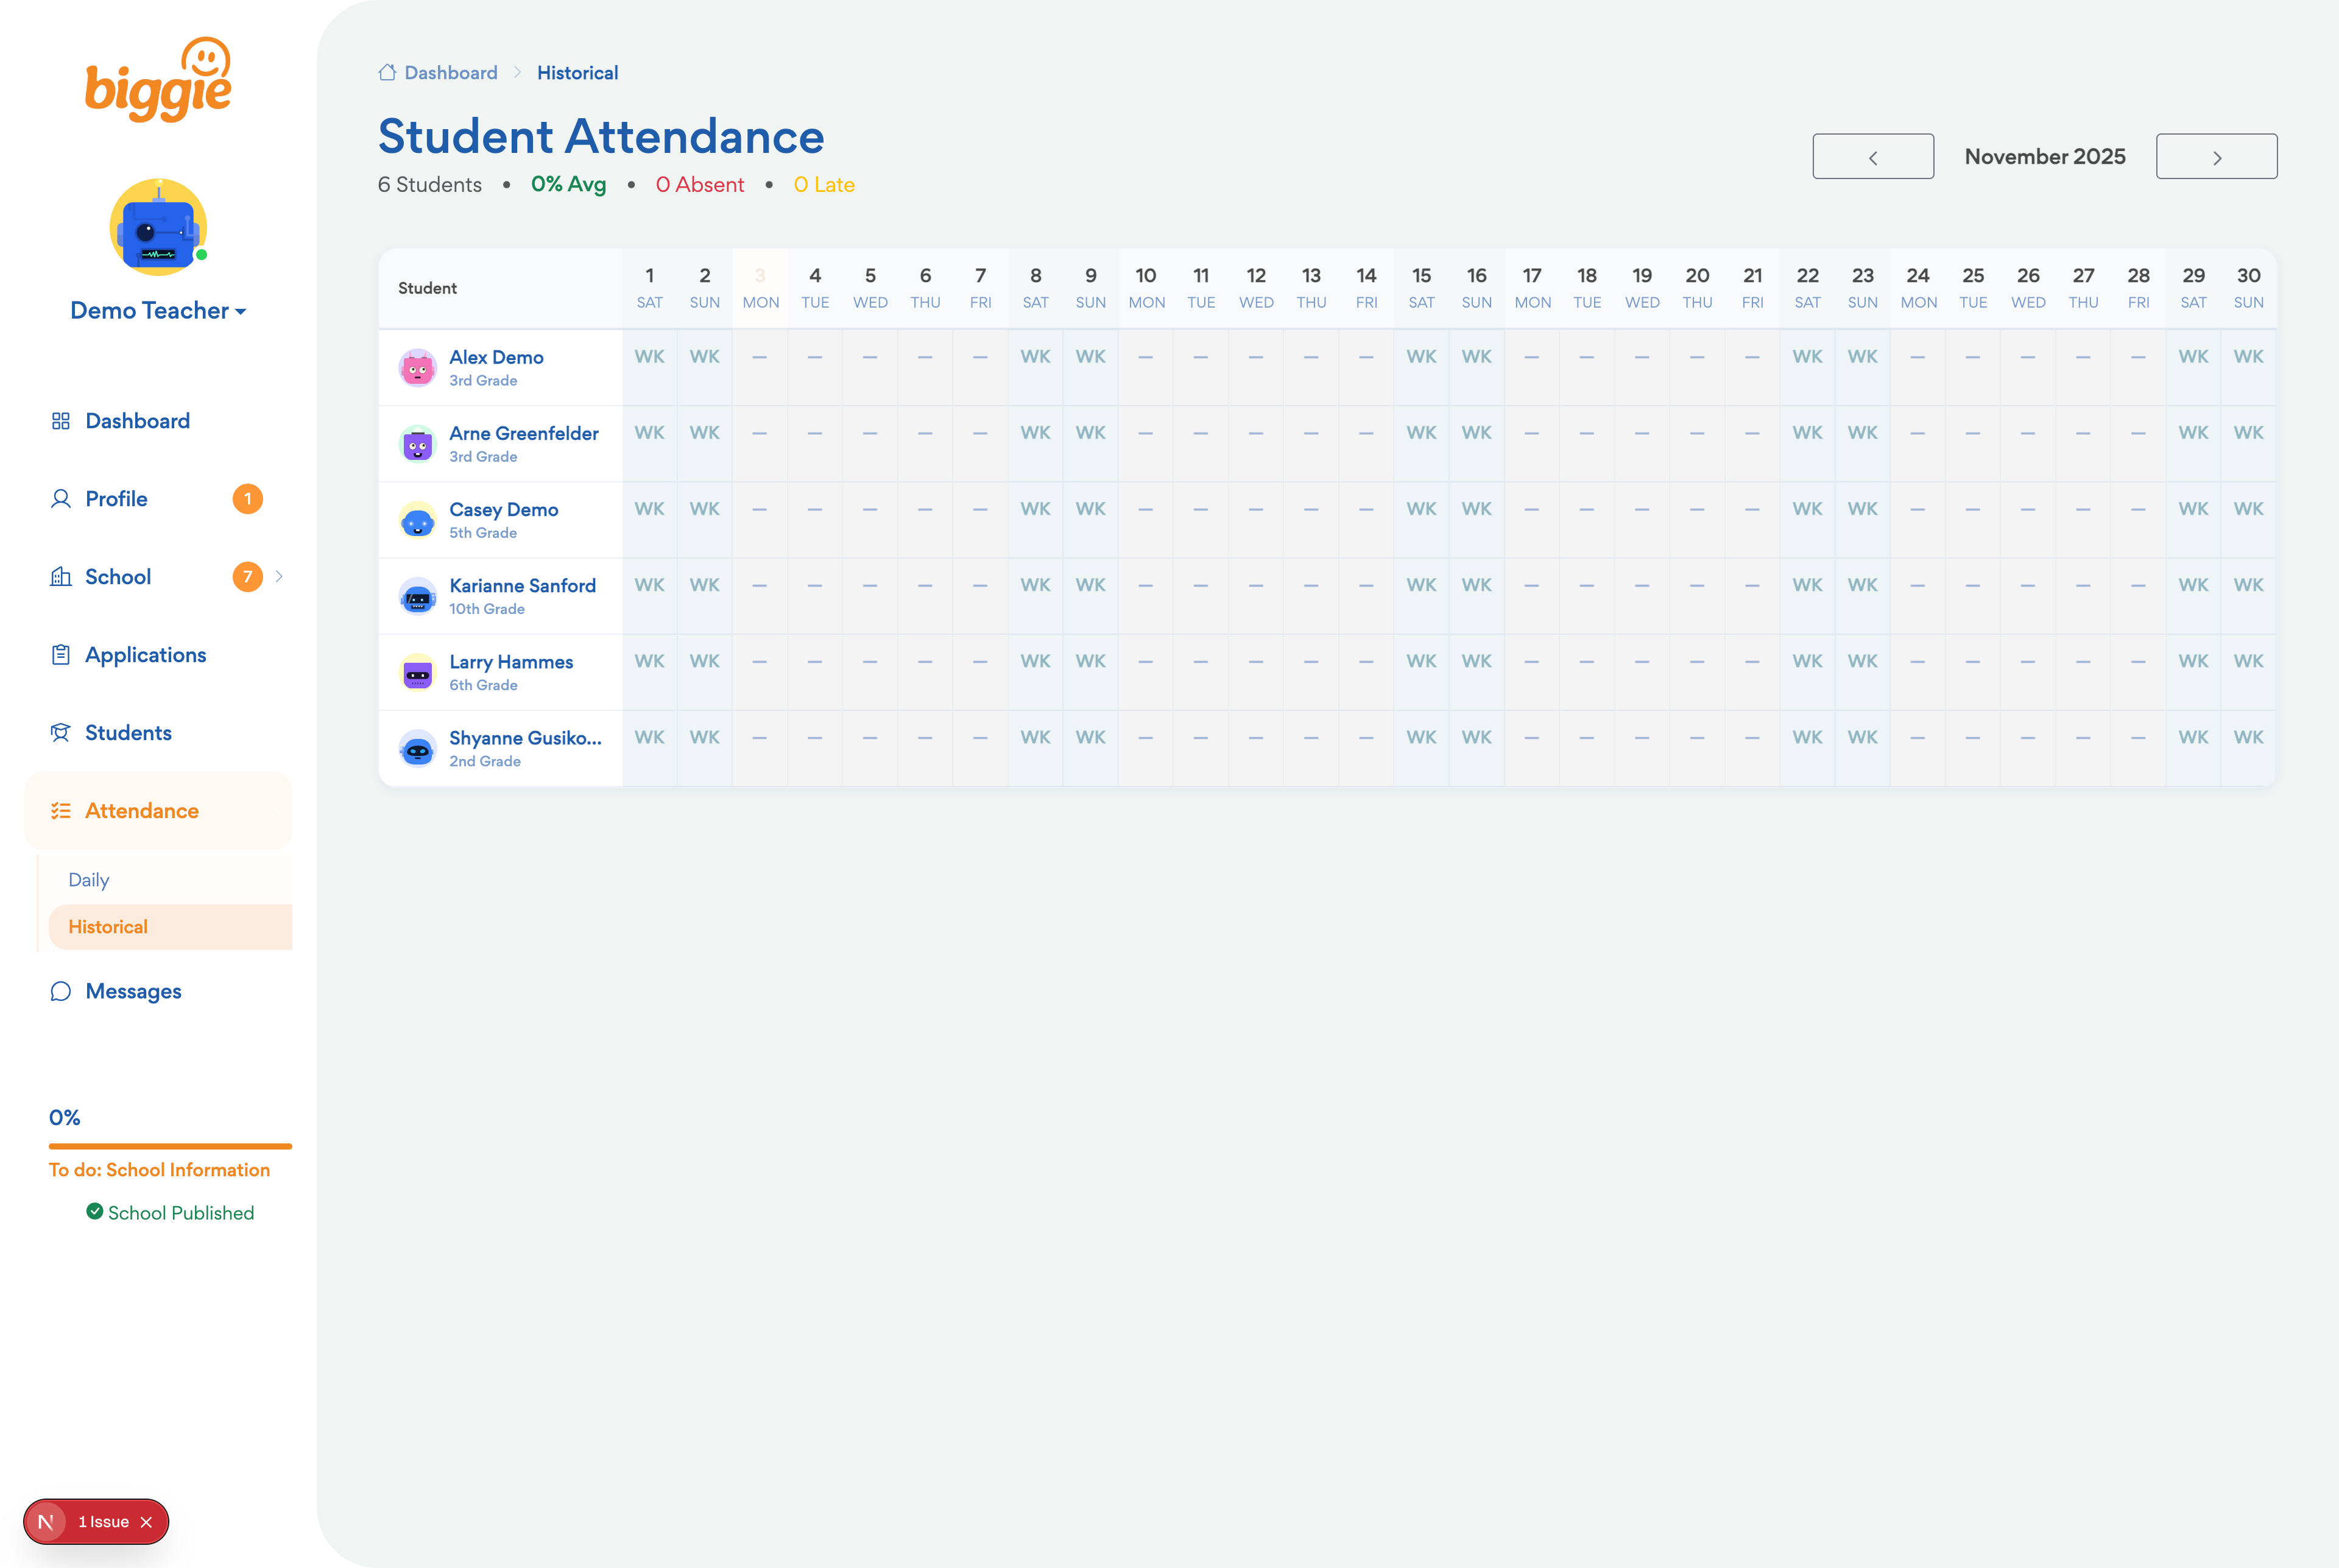
Task: Switch to the Daily attendance view
Action: 89,879
